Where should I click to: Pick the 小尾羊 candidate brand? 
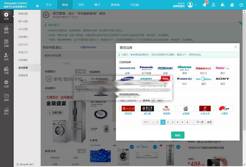(224, 110)
